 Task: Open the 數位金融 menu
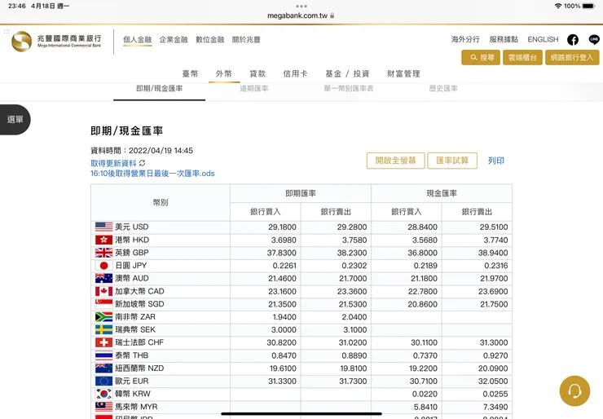210,40
